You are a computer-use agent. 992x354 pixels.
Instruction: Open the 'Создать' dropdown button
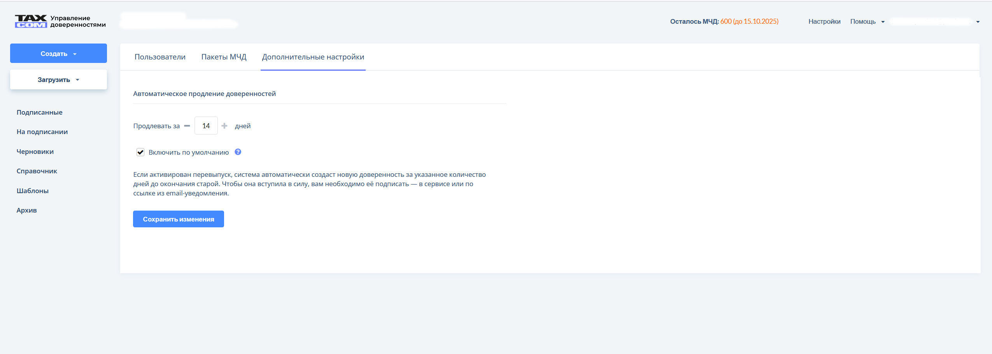58,54
